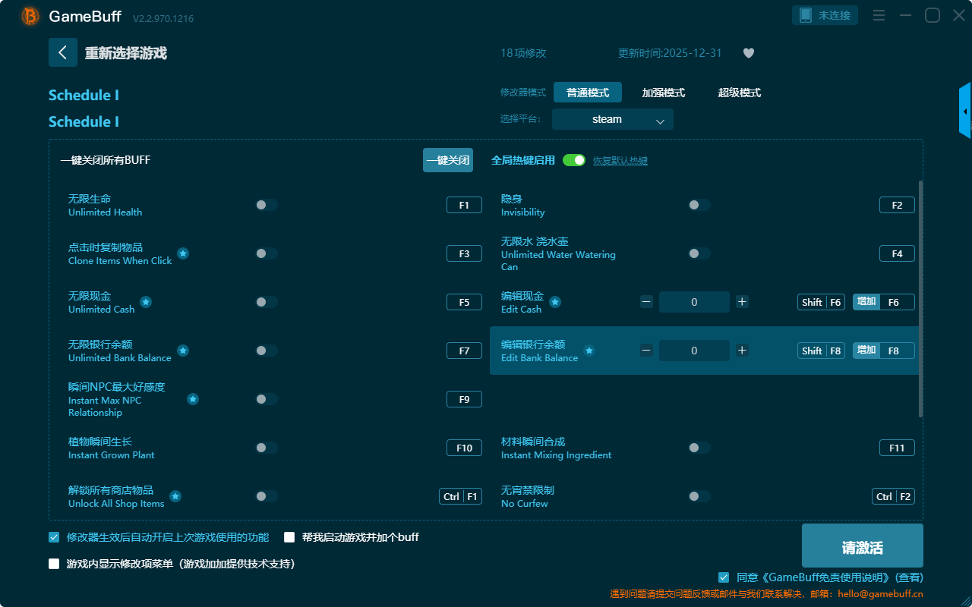This screenshot has height=607, width=972.
Task: Click the 一键关闭 close-all button
Action: tap(447, 160)
